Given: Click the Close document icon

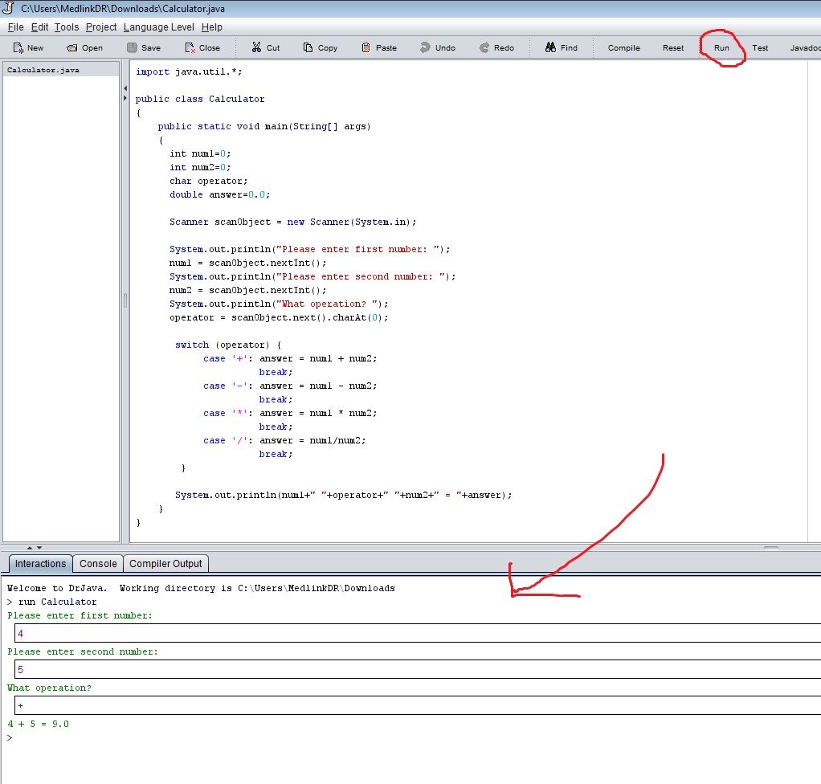Looking at the screenshot, I should tap(190, 47).
